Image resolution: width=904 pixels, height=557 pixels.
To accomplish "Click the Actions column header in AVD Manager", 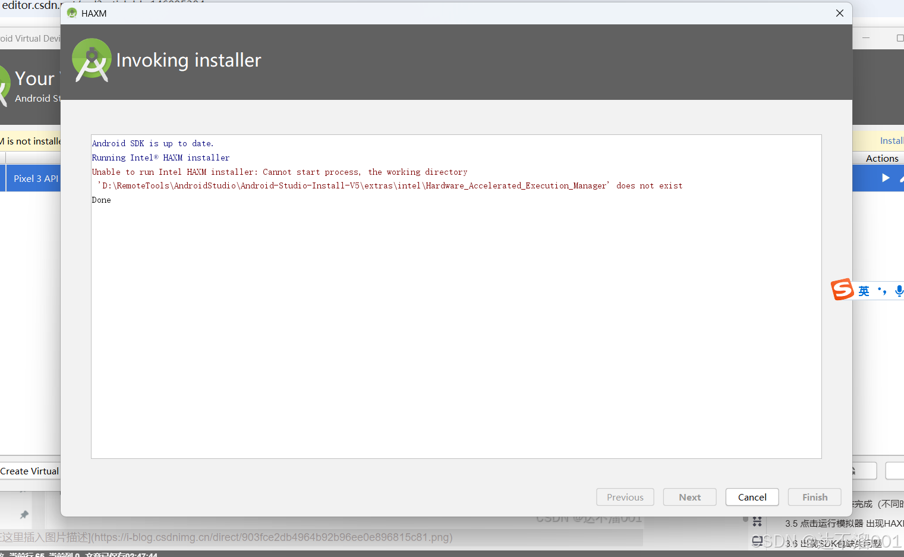I will click(x=882, y=158).
